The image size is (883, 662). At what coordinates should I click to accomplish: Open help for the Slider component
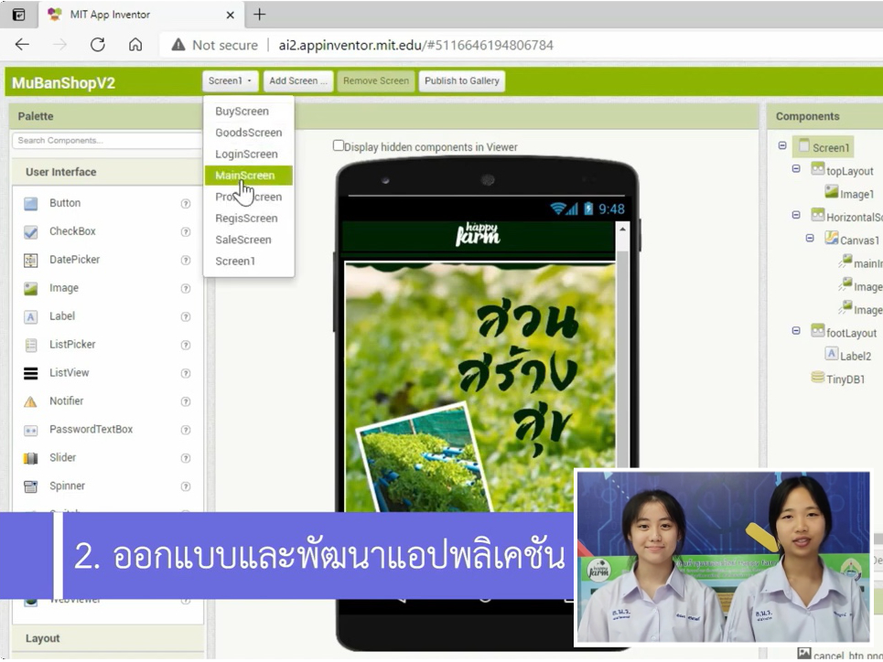point(185,458)
